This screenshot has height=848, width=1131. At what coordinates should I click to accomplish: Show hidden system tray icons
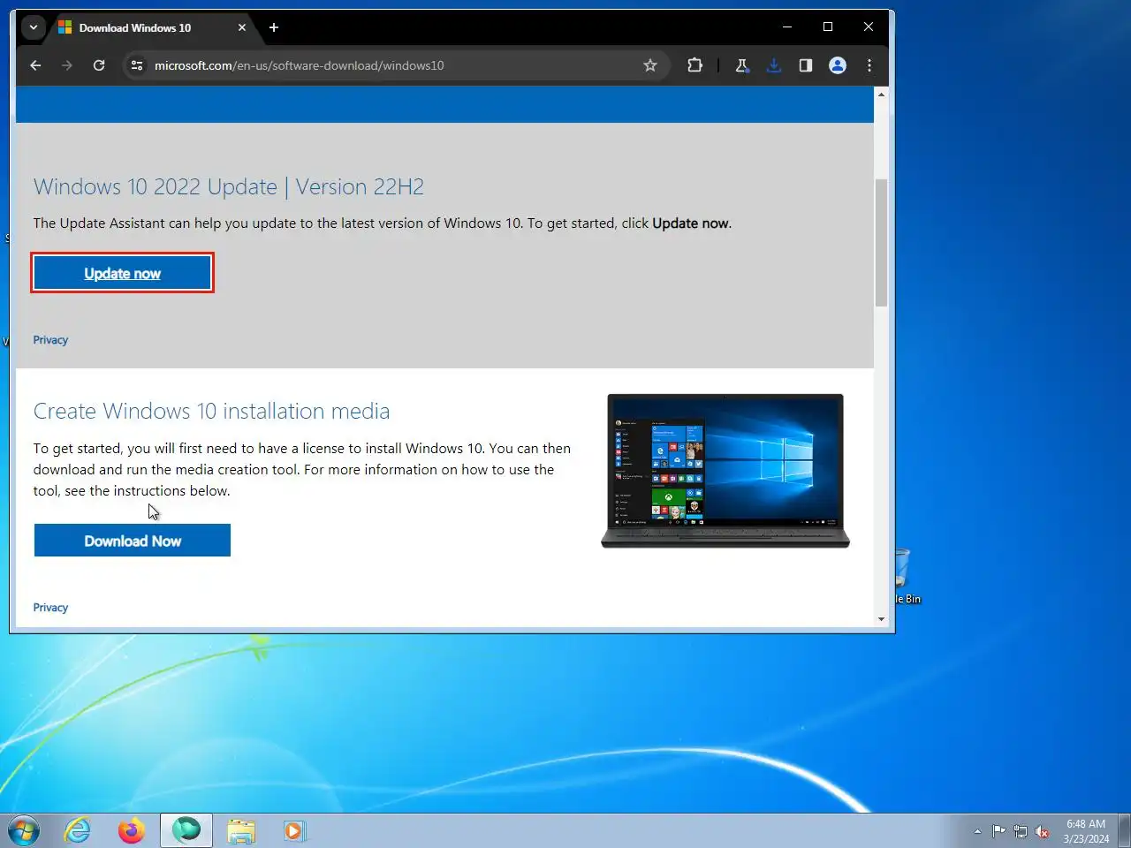(977, 831)
